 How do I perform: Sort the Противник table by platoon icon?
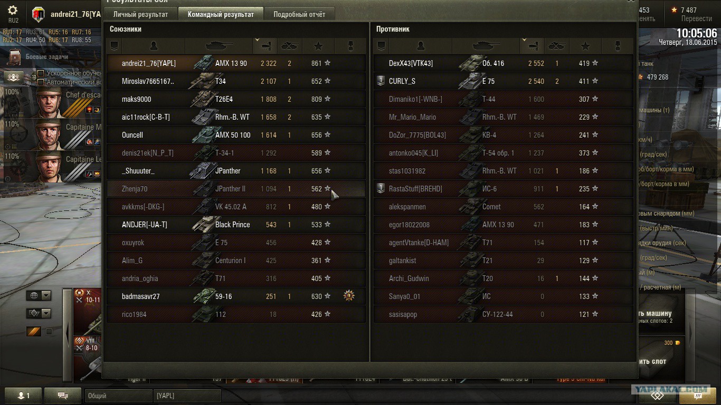click(381, 46)
